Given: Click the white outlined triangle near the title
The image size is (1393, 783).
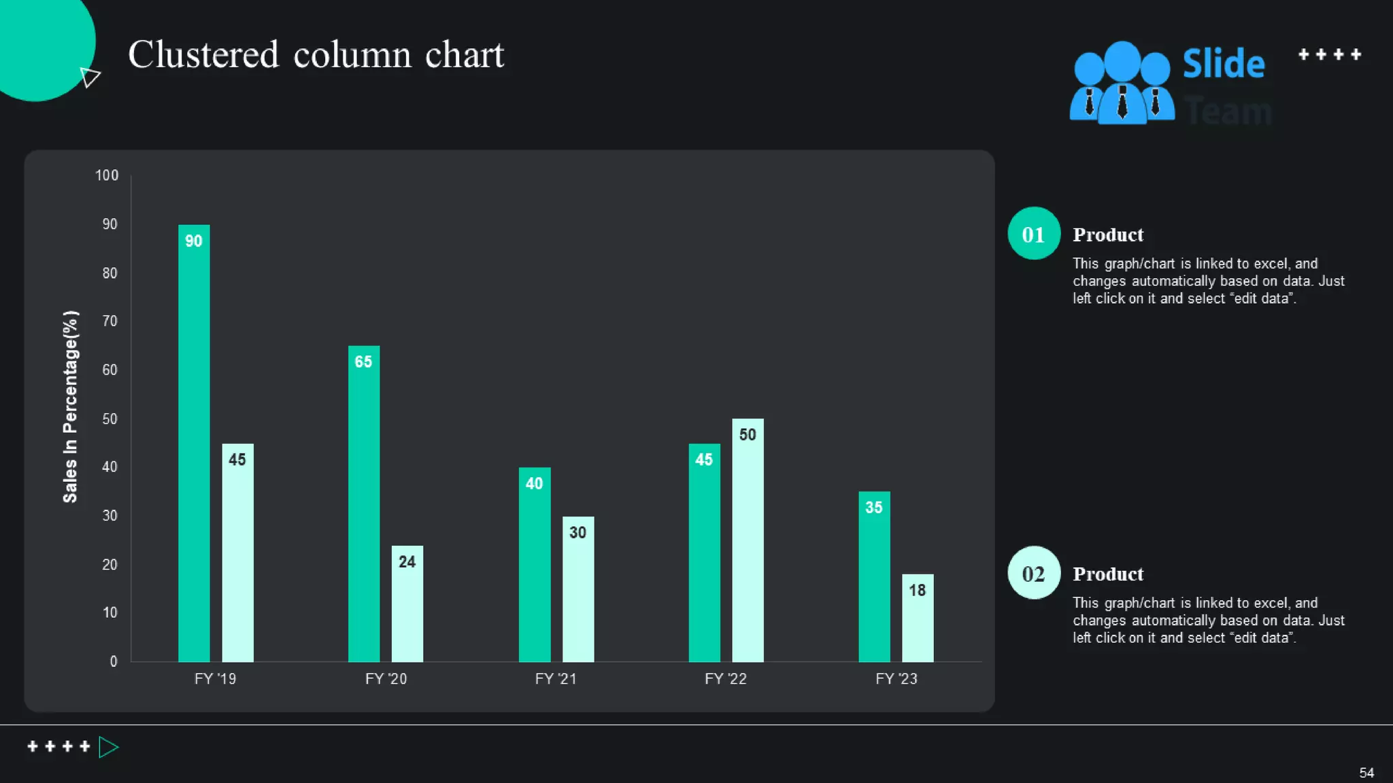Looking at the screenshot, I should point(90,77).
